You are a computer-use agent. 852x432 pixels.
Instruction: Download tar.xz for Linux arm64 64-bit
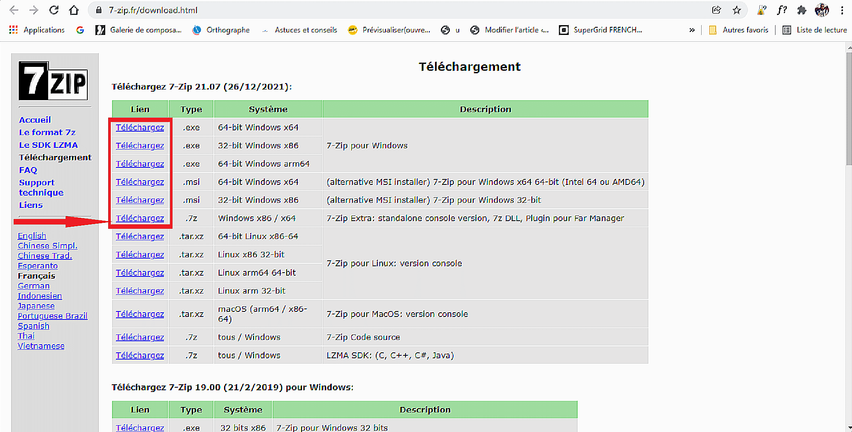(x=140, y=273)
